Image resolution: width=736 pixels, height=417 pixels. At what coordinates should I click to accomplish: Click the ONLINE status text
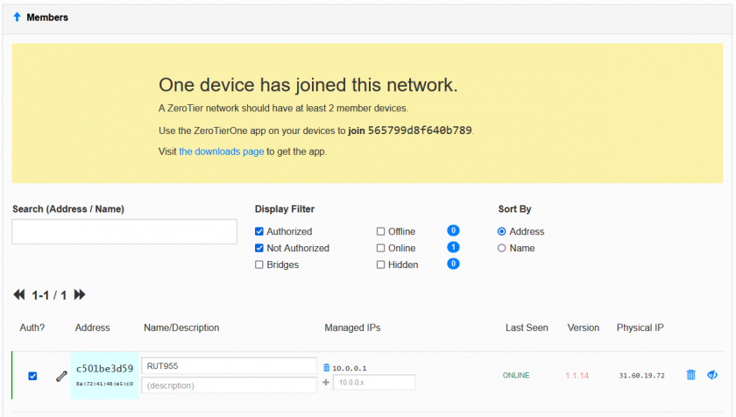(x=516, y=375)
